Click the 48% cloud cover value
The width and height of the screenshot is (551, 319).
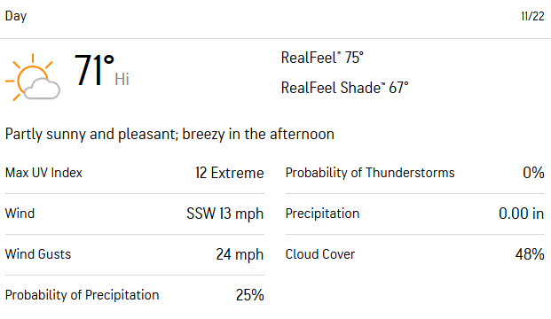pos(530,254)
